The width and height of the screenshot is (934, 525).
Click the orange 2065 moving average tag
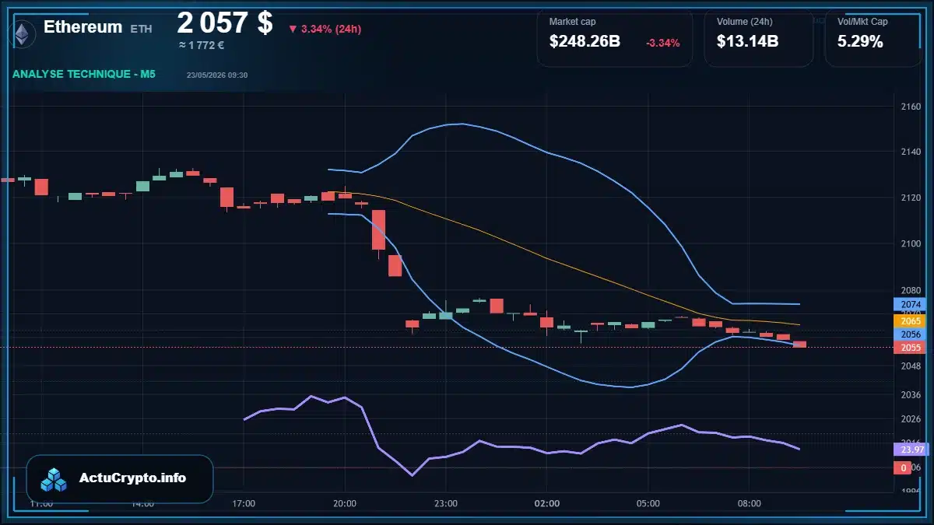(908, 320)
